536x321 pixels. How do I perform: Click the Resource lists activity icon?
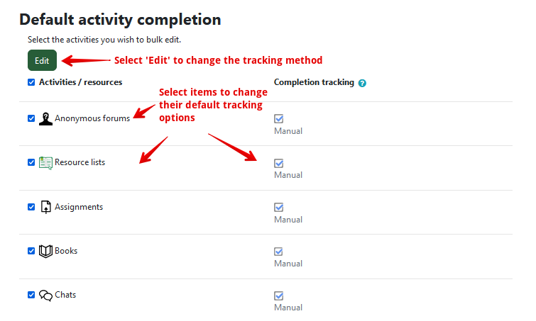pos(46,163)
